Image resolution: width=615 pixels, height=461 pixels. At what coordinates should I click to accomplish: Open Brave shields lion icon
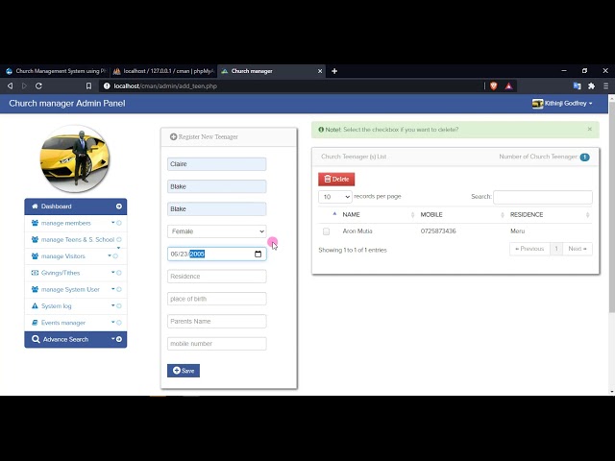[x=493, y=85]
